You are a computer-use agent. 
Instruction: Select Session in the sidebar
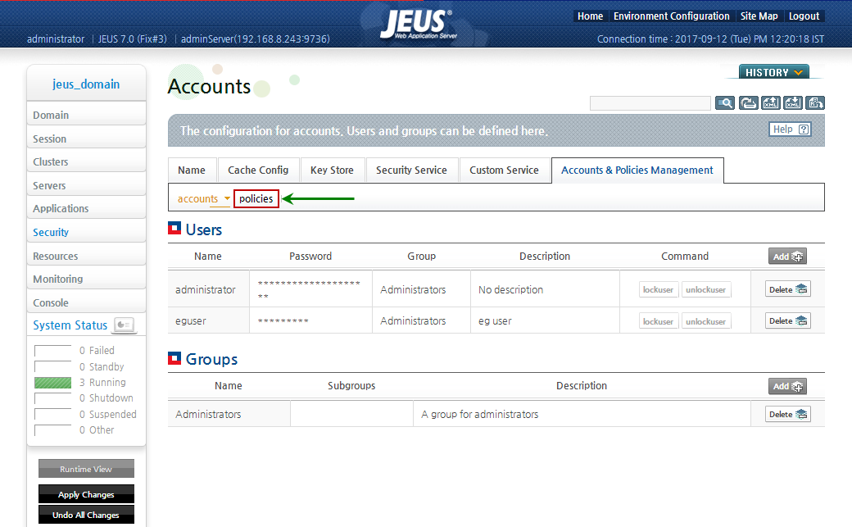86,139
